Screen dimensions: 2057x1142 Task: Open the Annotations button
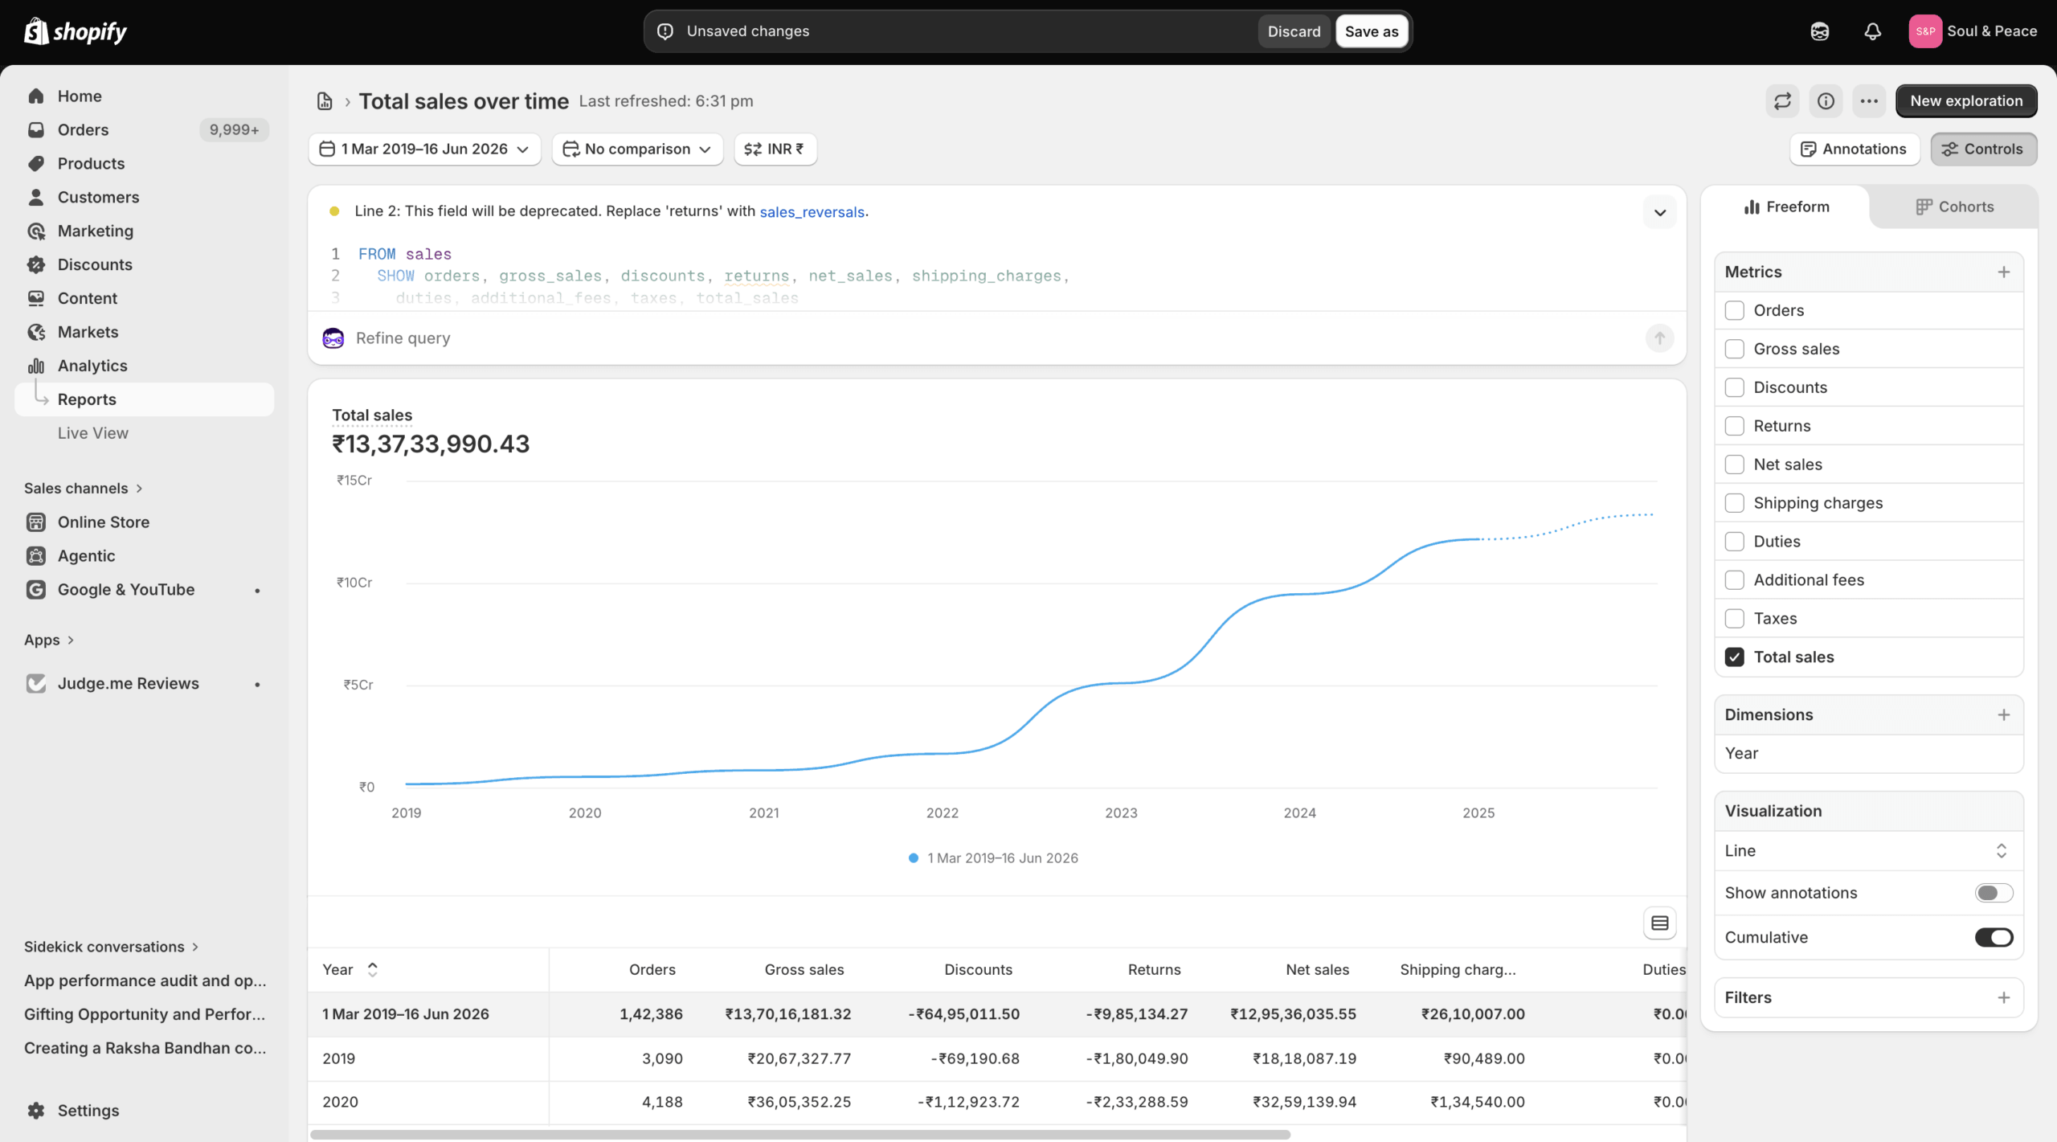[1855, 149]
